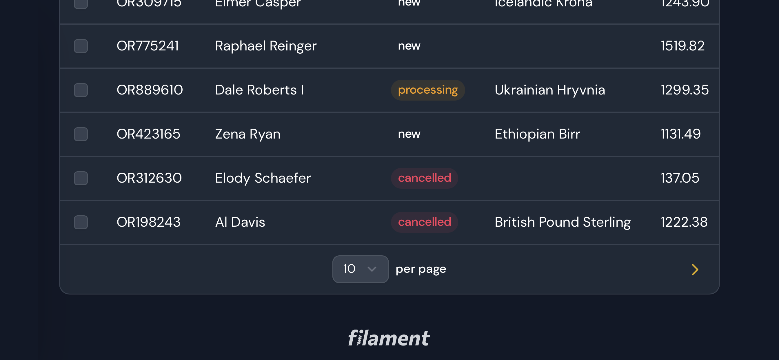
Task: Click the cancelled badge for Elody Schaefer
Action: [x=424, y=178]
